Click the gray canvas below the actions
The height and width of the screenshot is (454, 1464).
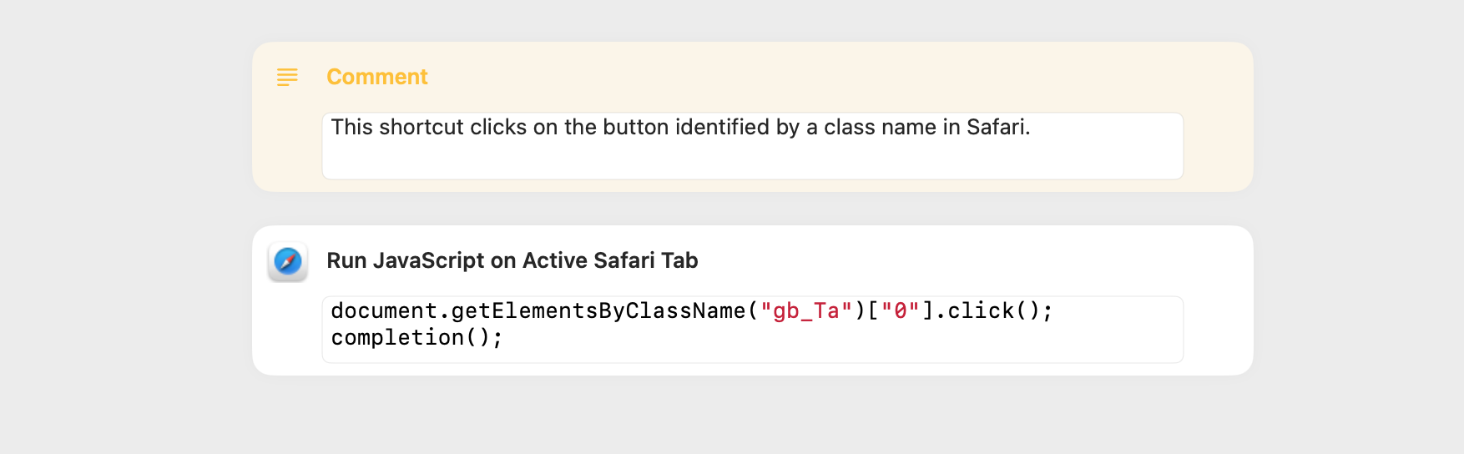pyautogui.click(x=751, y=416)
